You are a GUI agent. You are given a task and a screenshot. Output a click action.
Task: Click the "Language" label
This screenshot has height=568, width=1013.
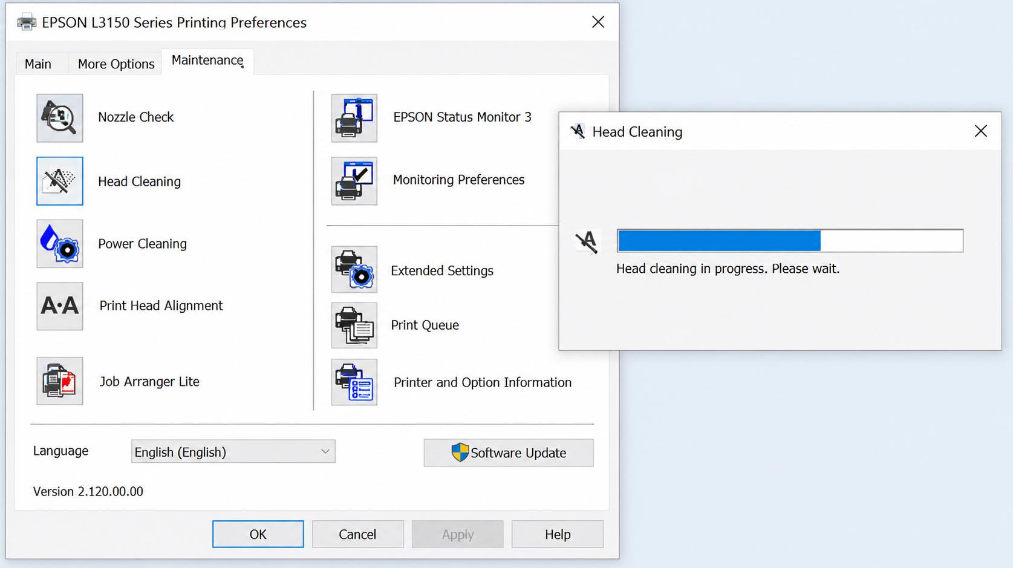tap(60, 451)
